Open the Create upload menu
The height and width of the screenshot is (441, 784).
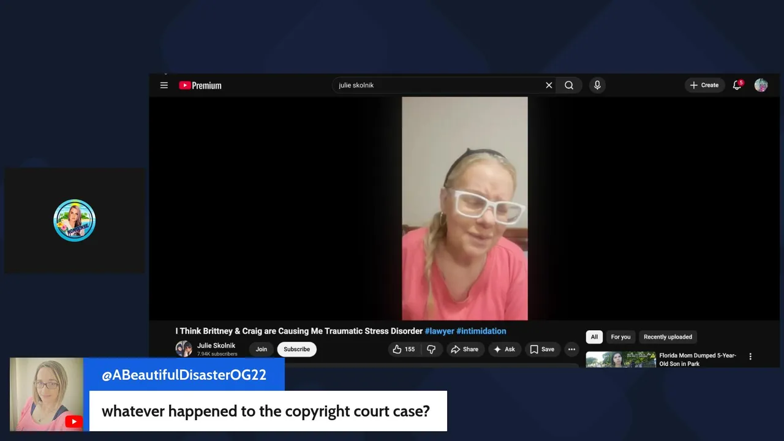point(704,85)
